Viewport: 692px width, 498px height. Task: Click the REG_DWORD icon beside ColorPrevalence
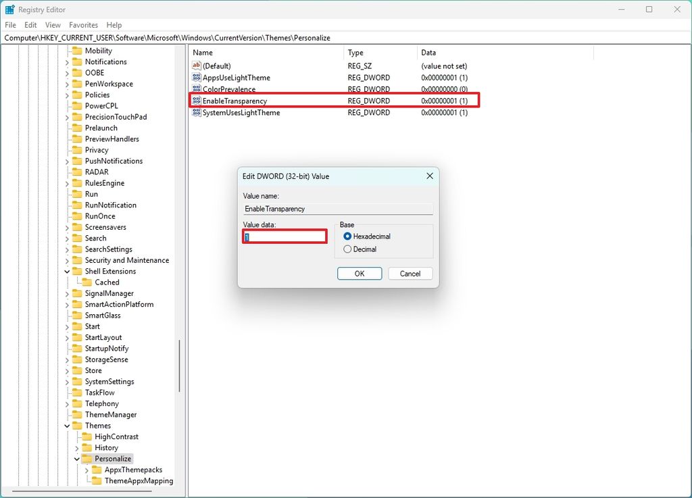[196, 89]
